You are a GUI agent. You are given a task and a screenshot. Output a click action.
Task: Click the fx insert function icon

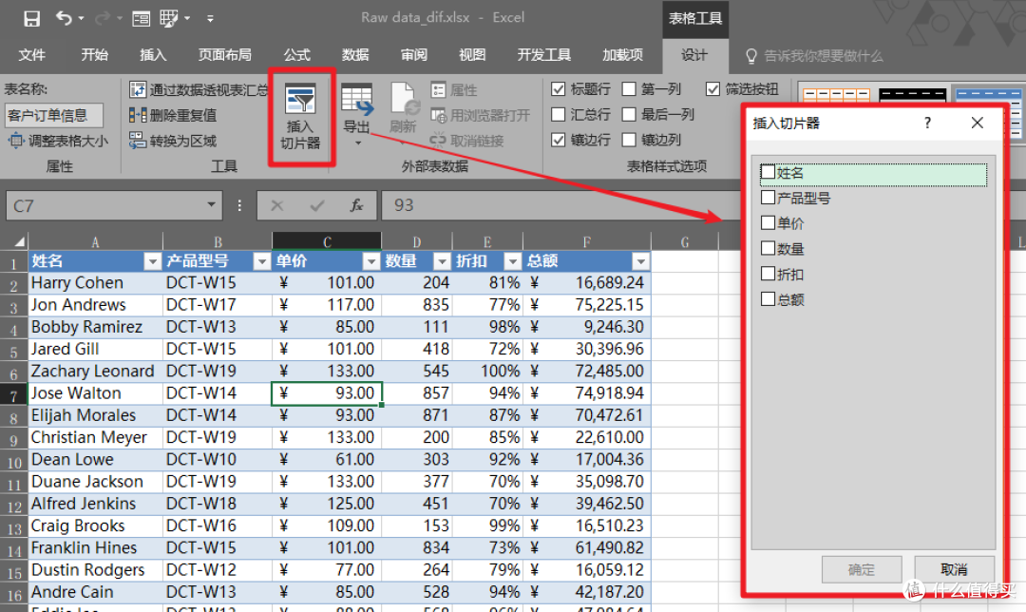(x=356, y=205)
